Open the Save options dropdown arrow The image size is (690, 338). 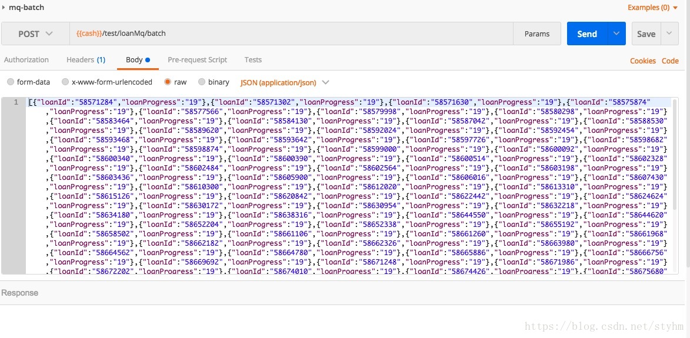point(669,34)
